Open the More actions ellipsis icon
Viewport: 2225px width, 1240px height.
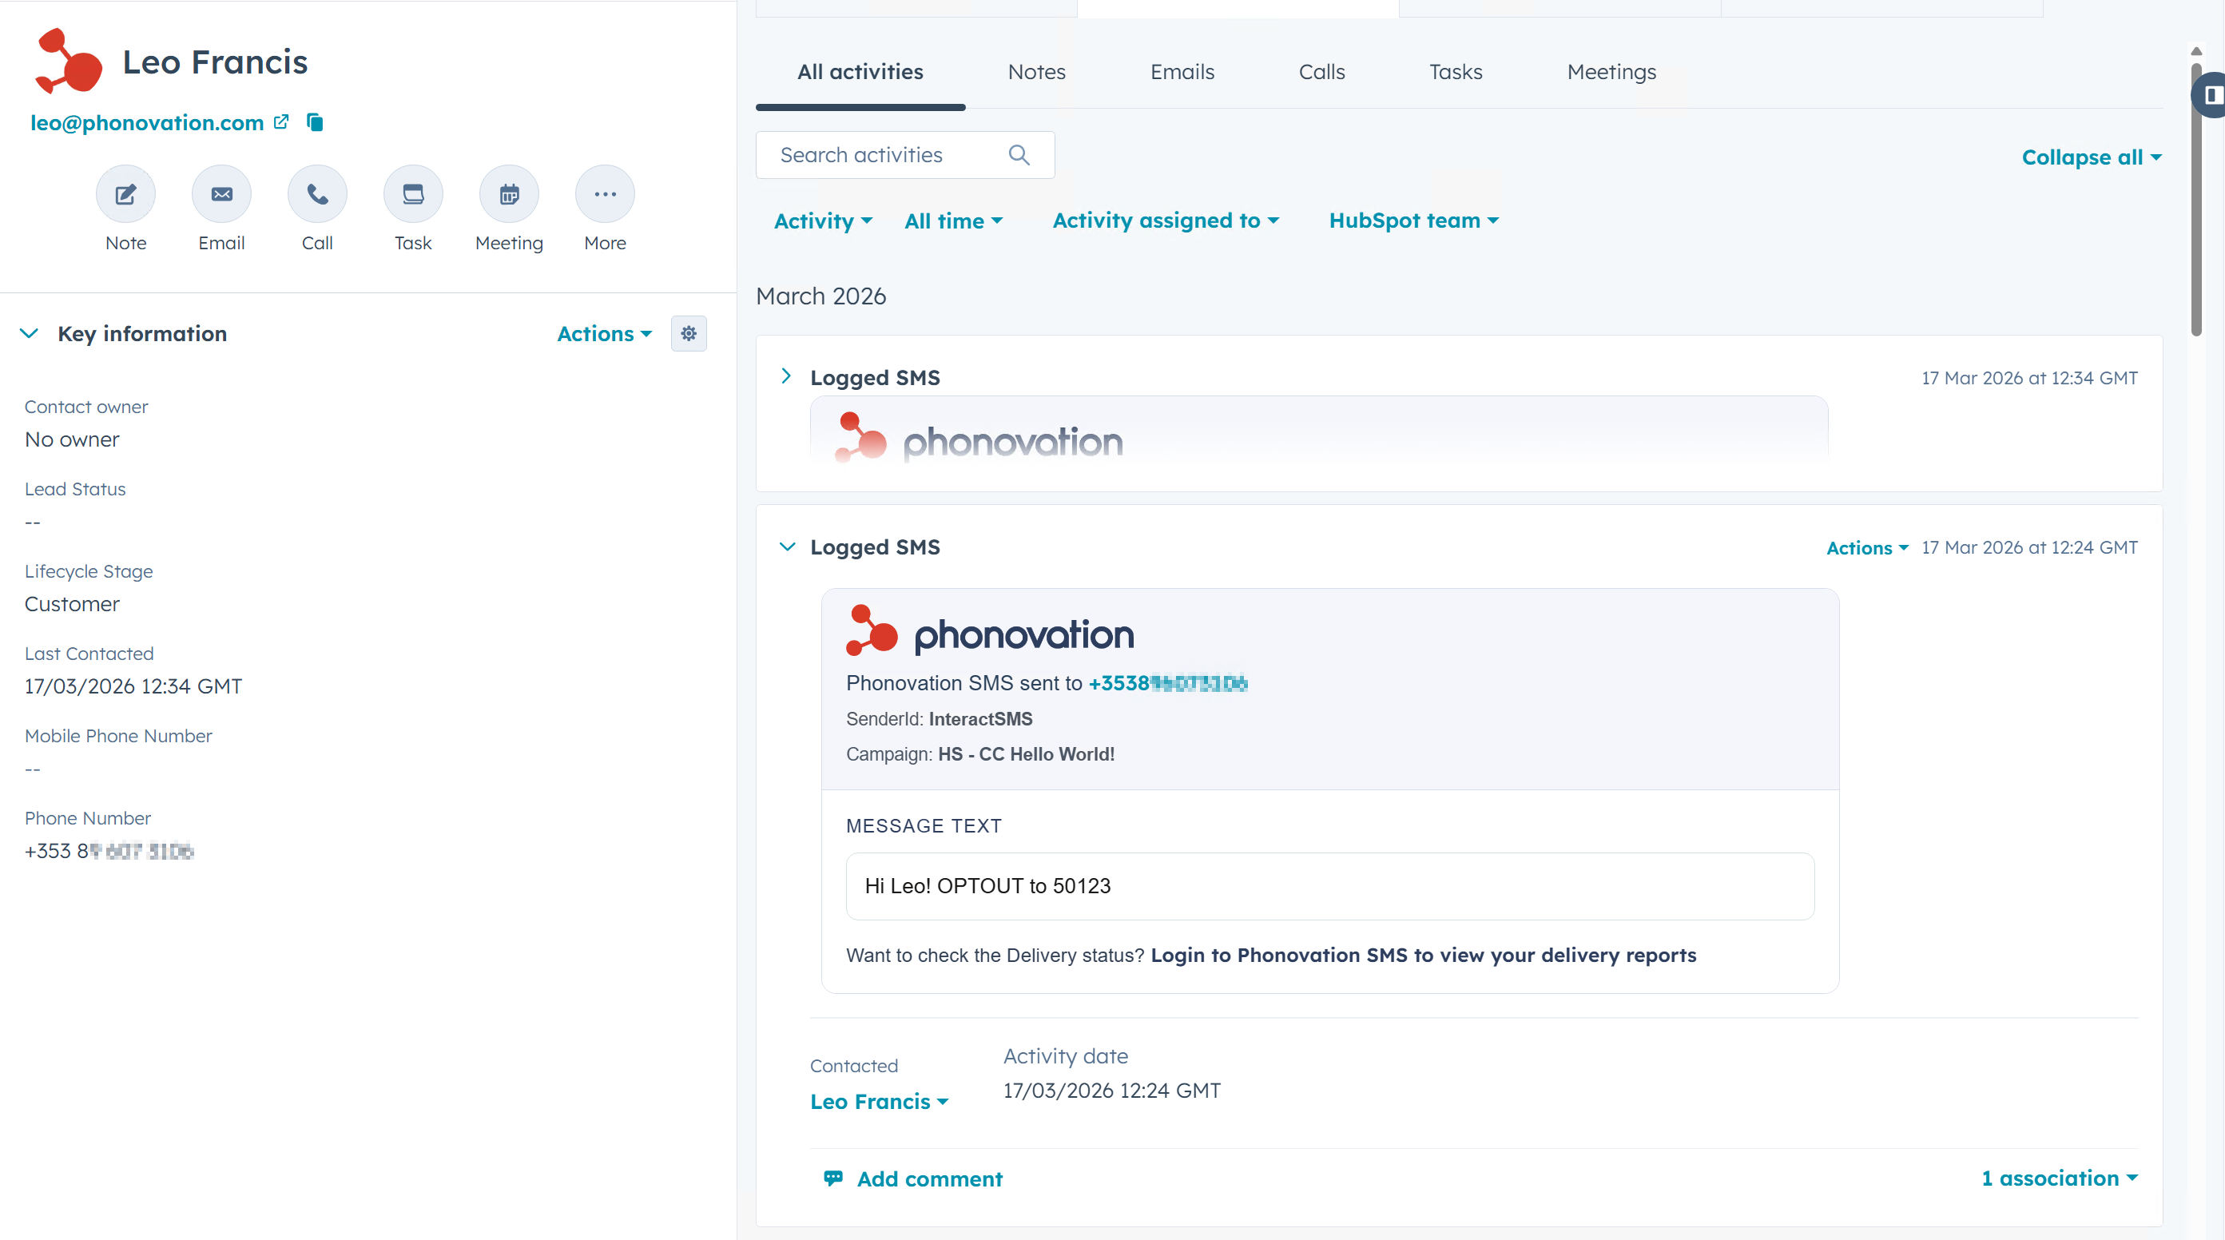pos(605,194)
